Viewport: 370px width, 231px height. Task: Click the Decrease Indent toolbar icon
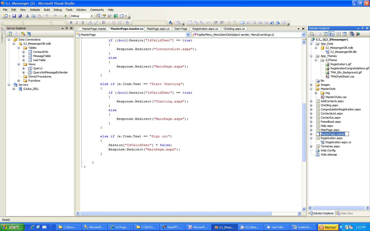(x=216, y=23)
